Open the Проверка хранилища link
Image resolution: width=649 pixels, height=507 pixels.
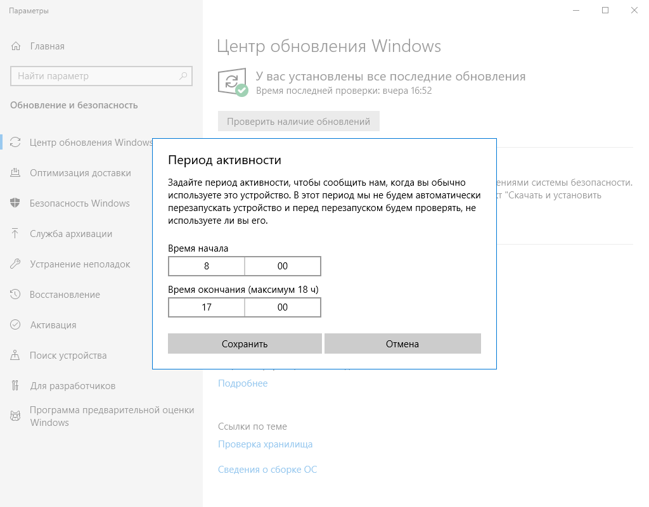tap(265, 444)
